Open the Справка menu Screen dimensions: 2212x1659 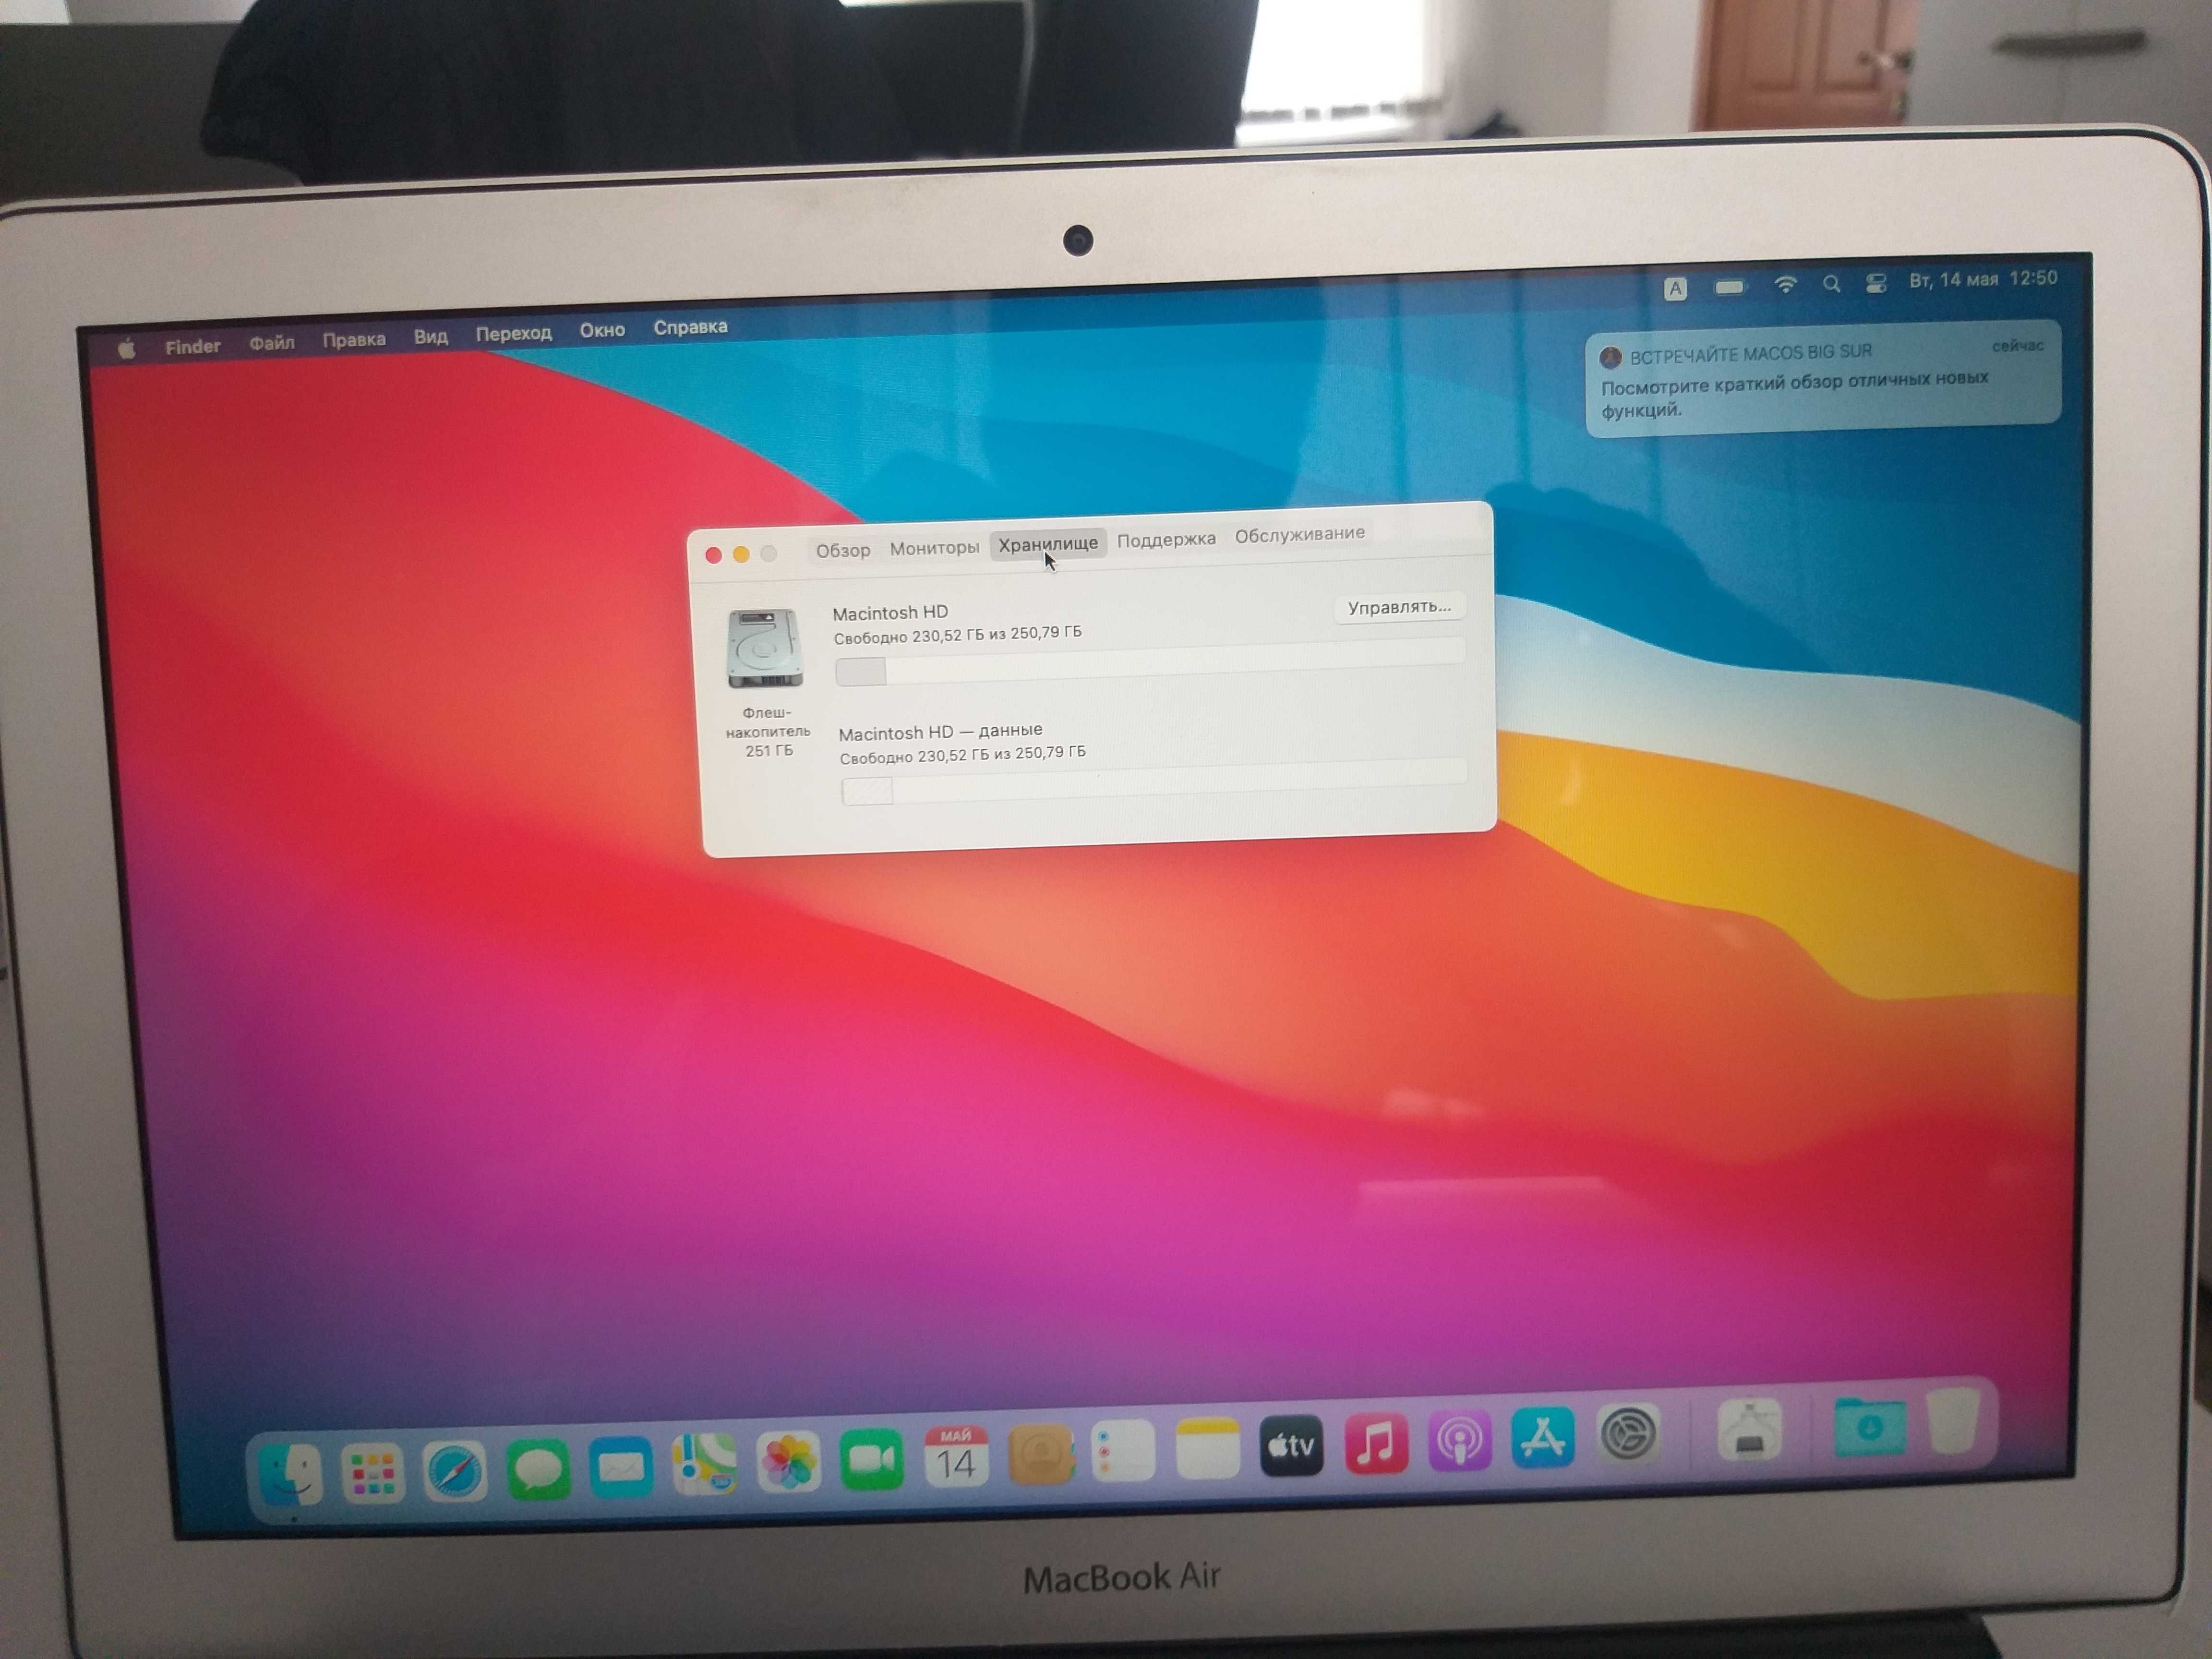click(x=691, y=327)
